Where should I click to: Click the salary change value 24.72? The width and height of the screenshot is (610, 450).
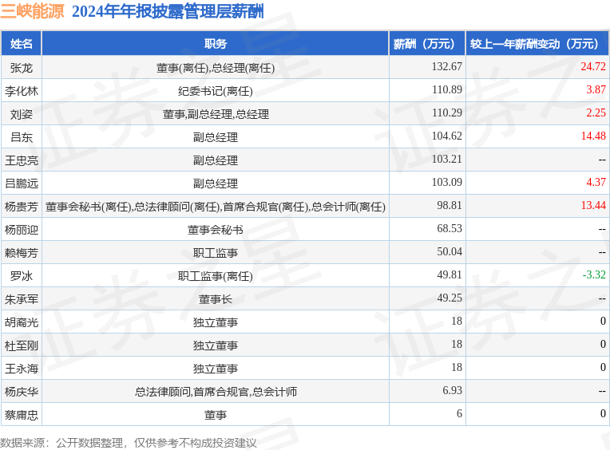click(593, 66)
